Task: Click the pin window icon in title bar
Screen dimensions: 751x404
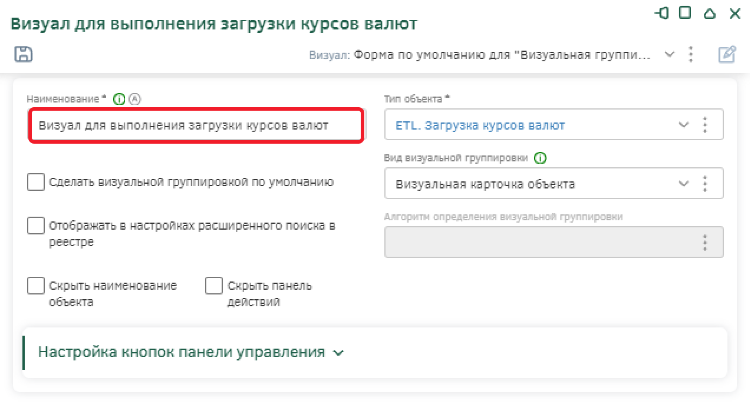Action: point(662,13)
